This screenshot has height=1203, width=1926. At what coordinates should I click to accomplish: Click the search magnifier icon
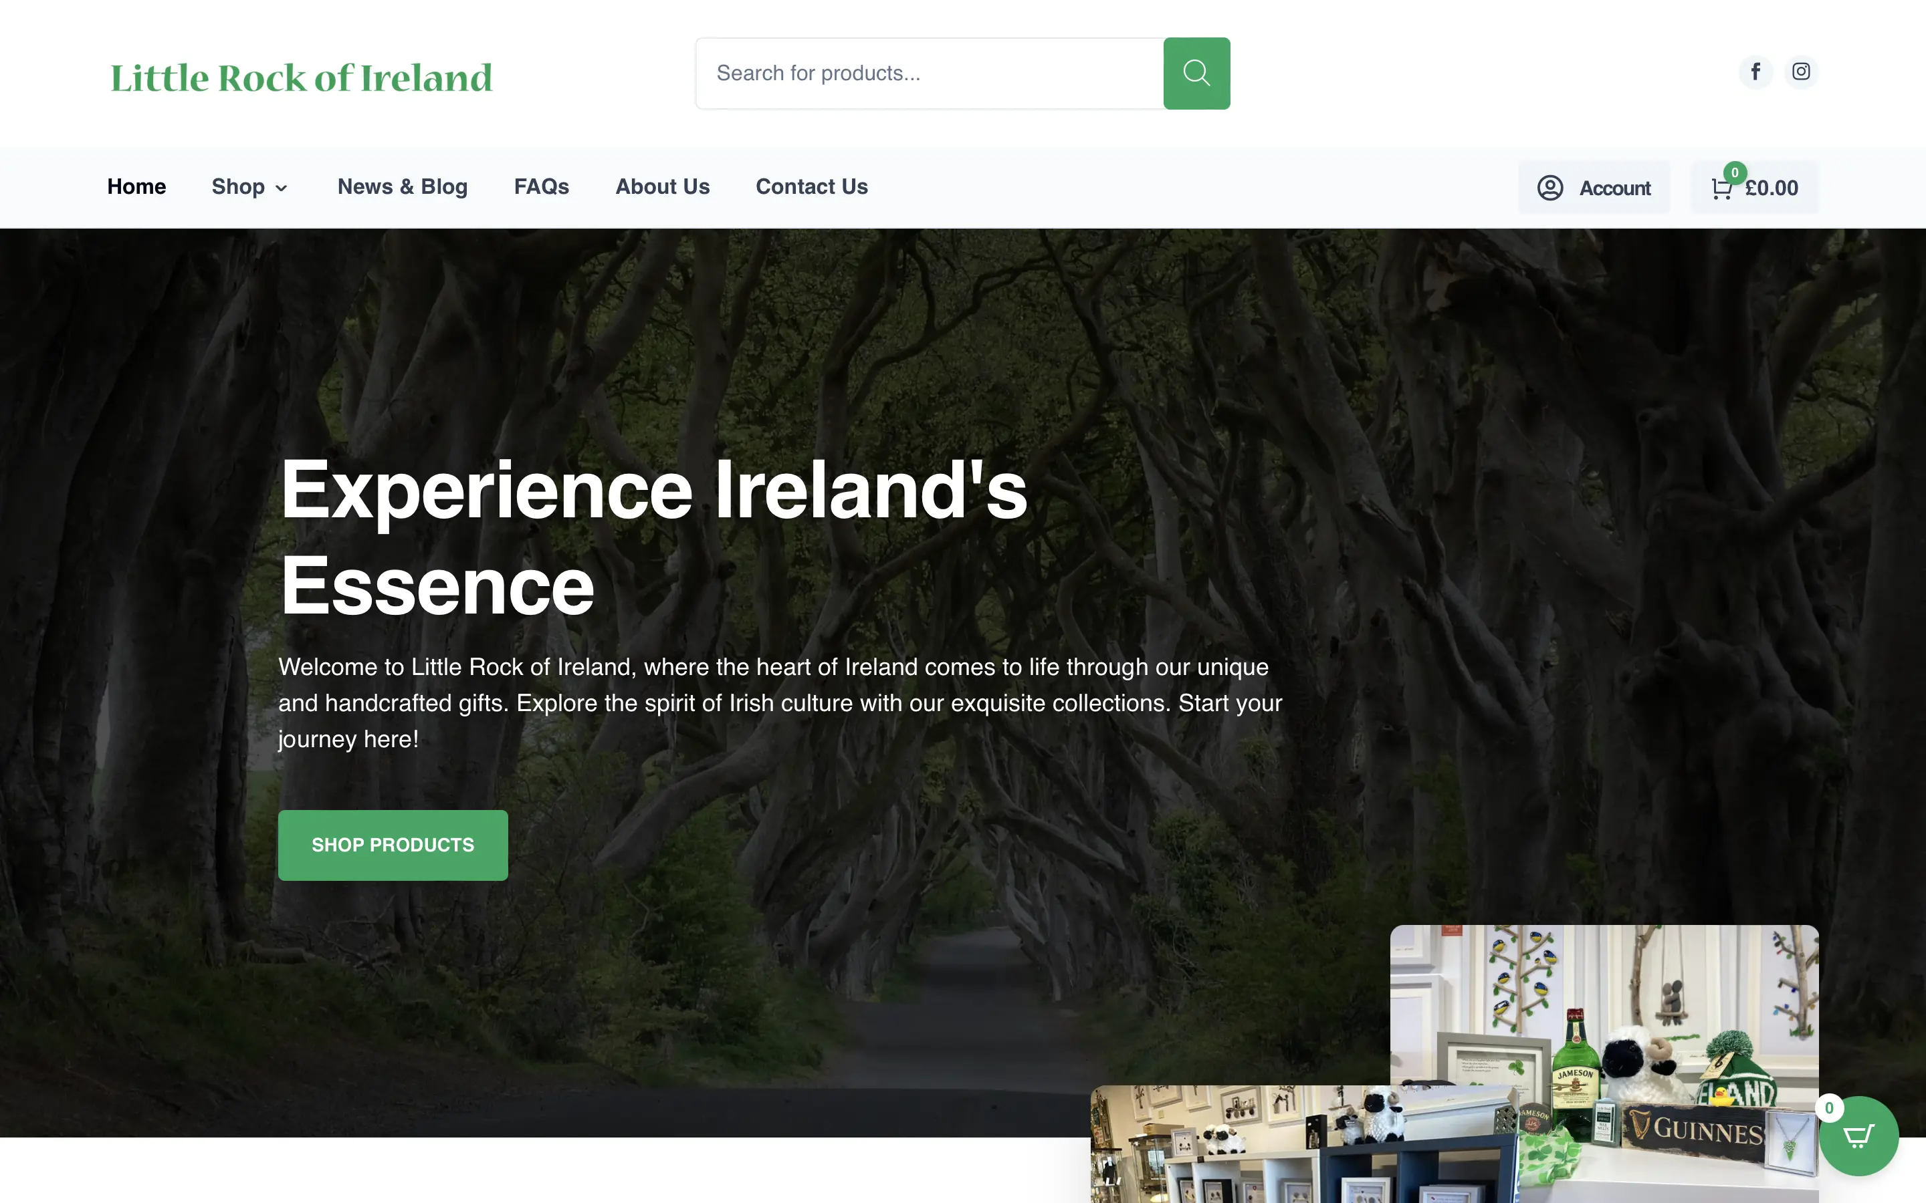click(1196, 74)
